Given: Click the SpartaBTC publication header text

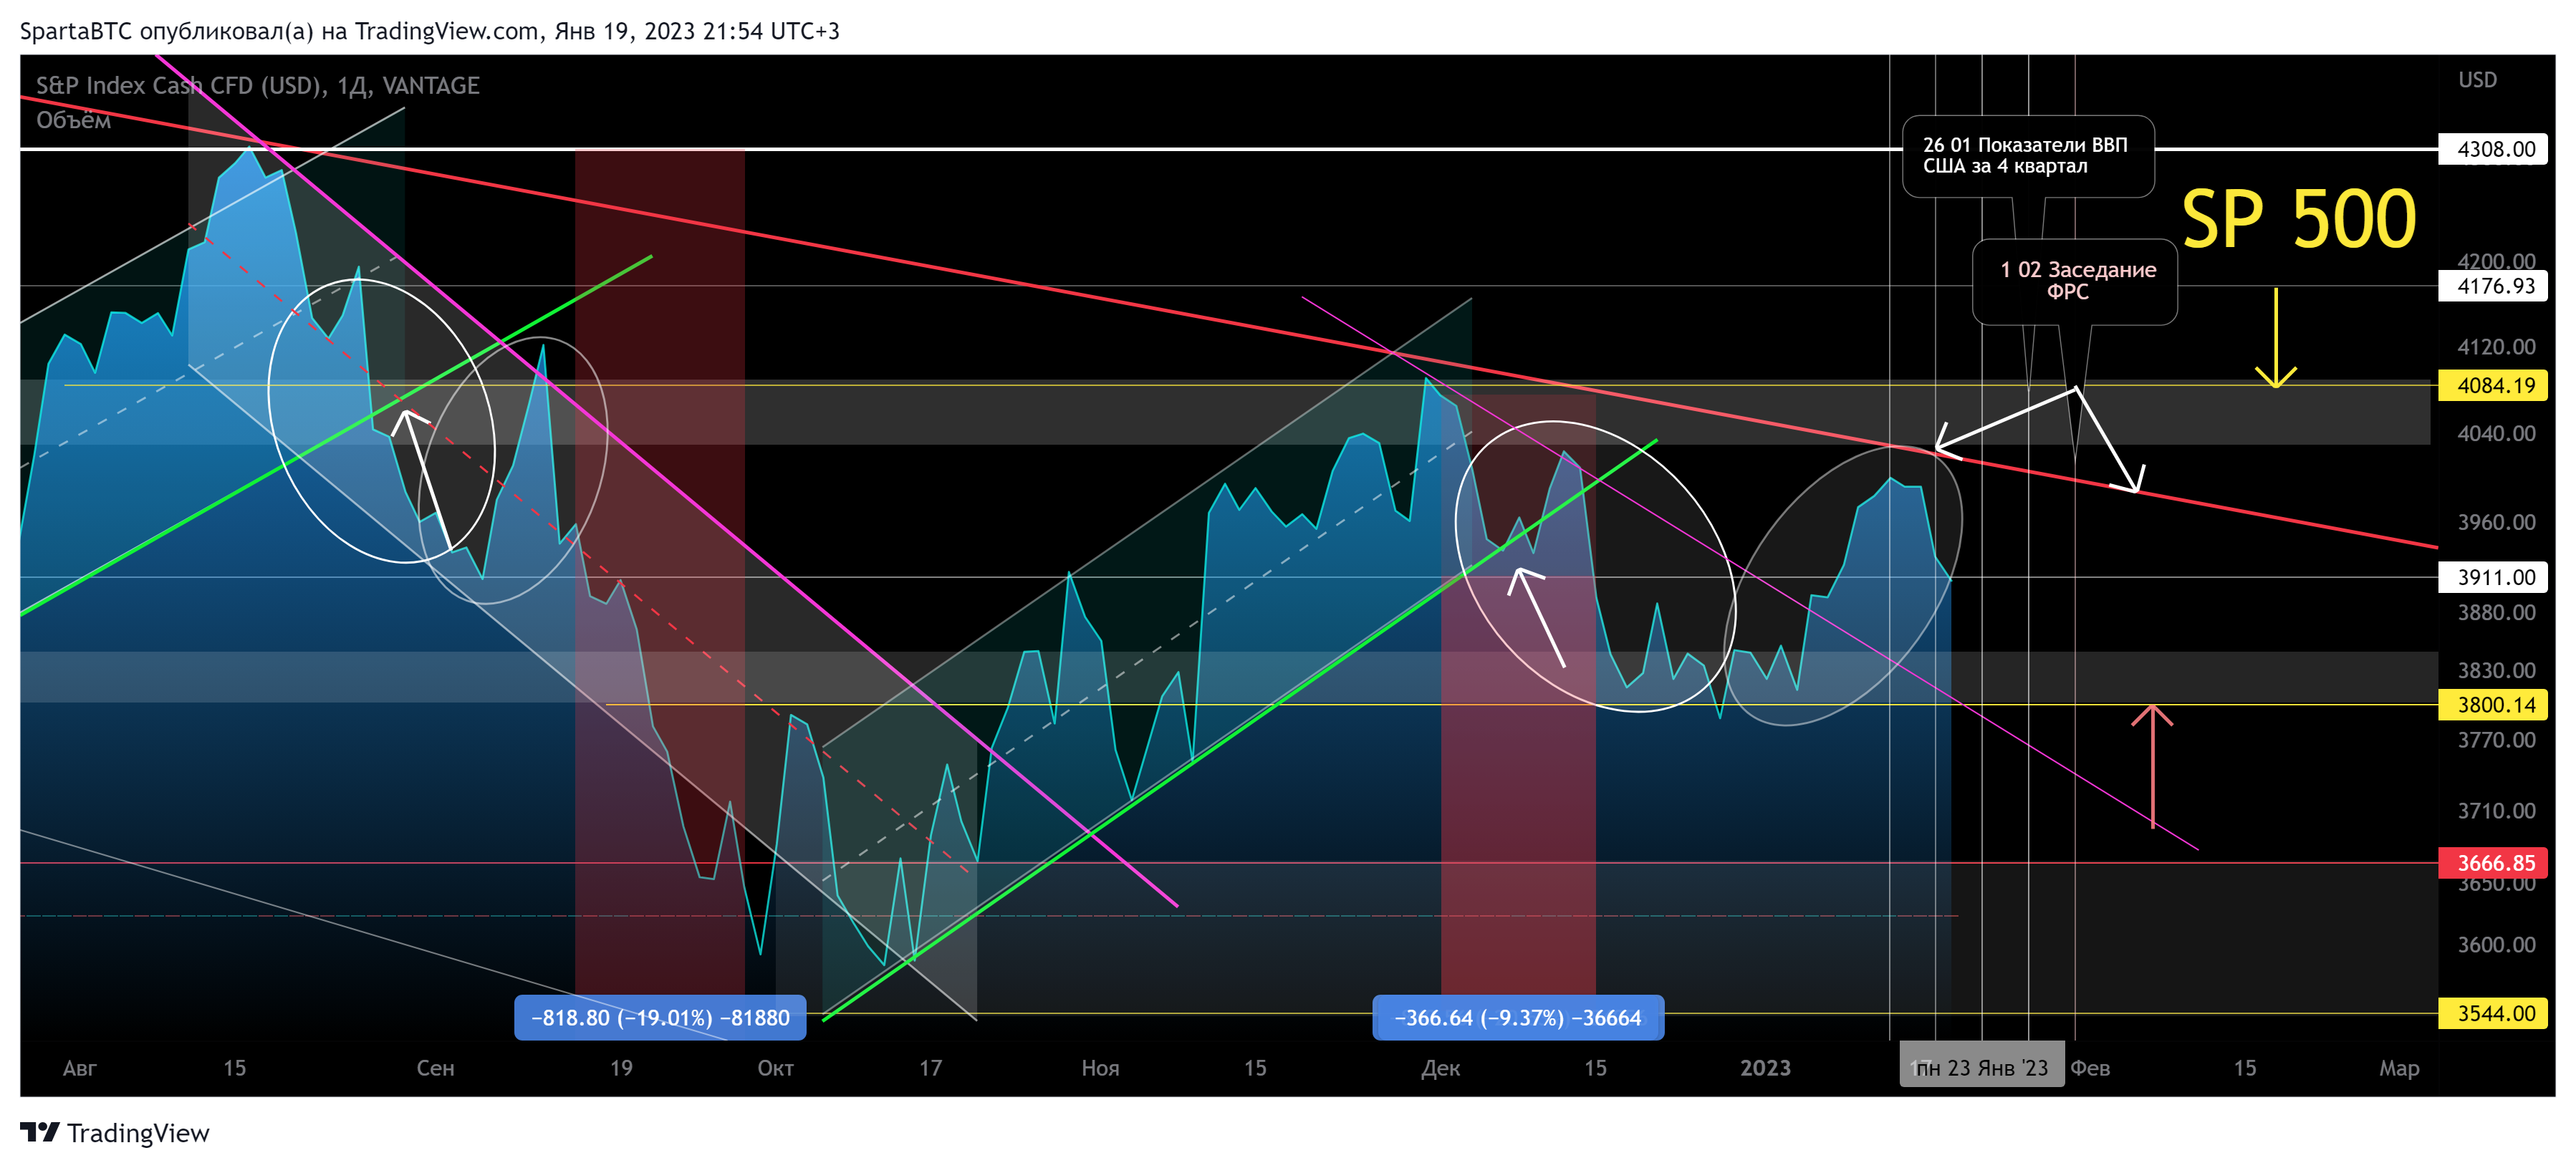Looking at the screenshot, I should (x=430, y=31).
